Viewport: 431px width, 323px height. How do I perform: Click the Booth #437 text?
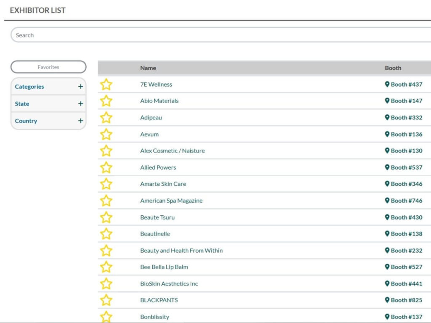[x=407, y=84]
